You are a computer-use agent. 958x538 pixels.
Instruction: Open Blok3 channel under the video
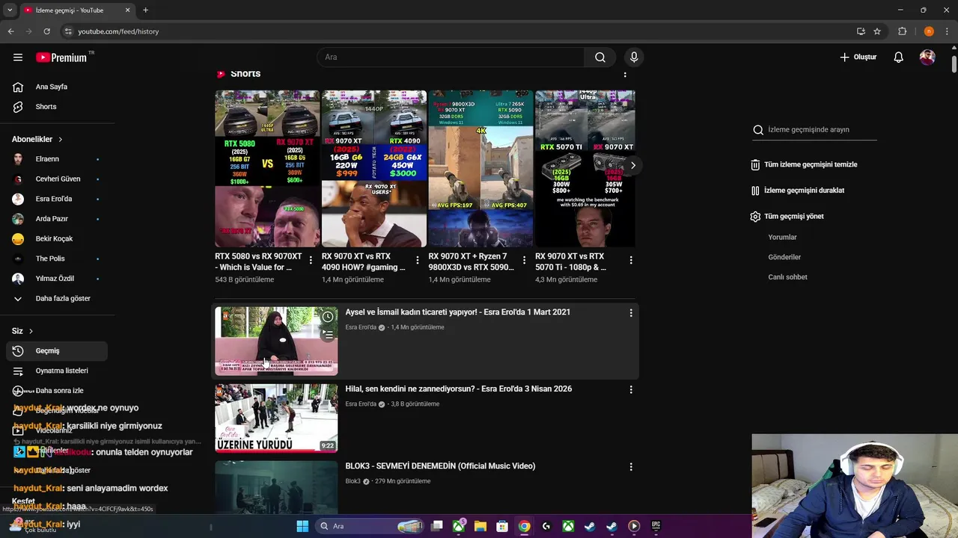pyautogui.click(x=353, y=481)
